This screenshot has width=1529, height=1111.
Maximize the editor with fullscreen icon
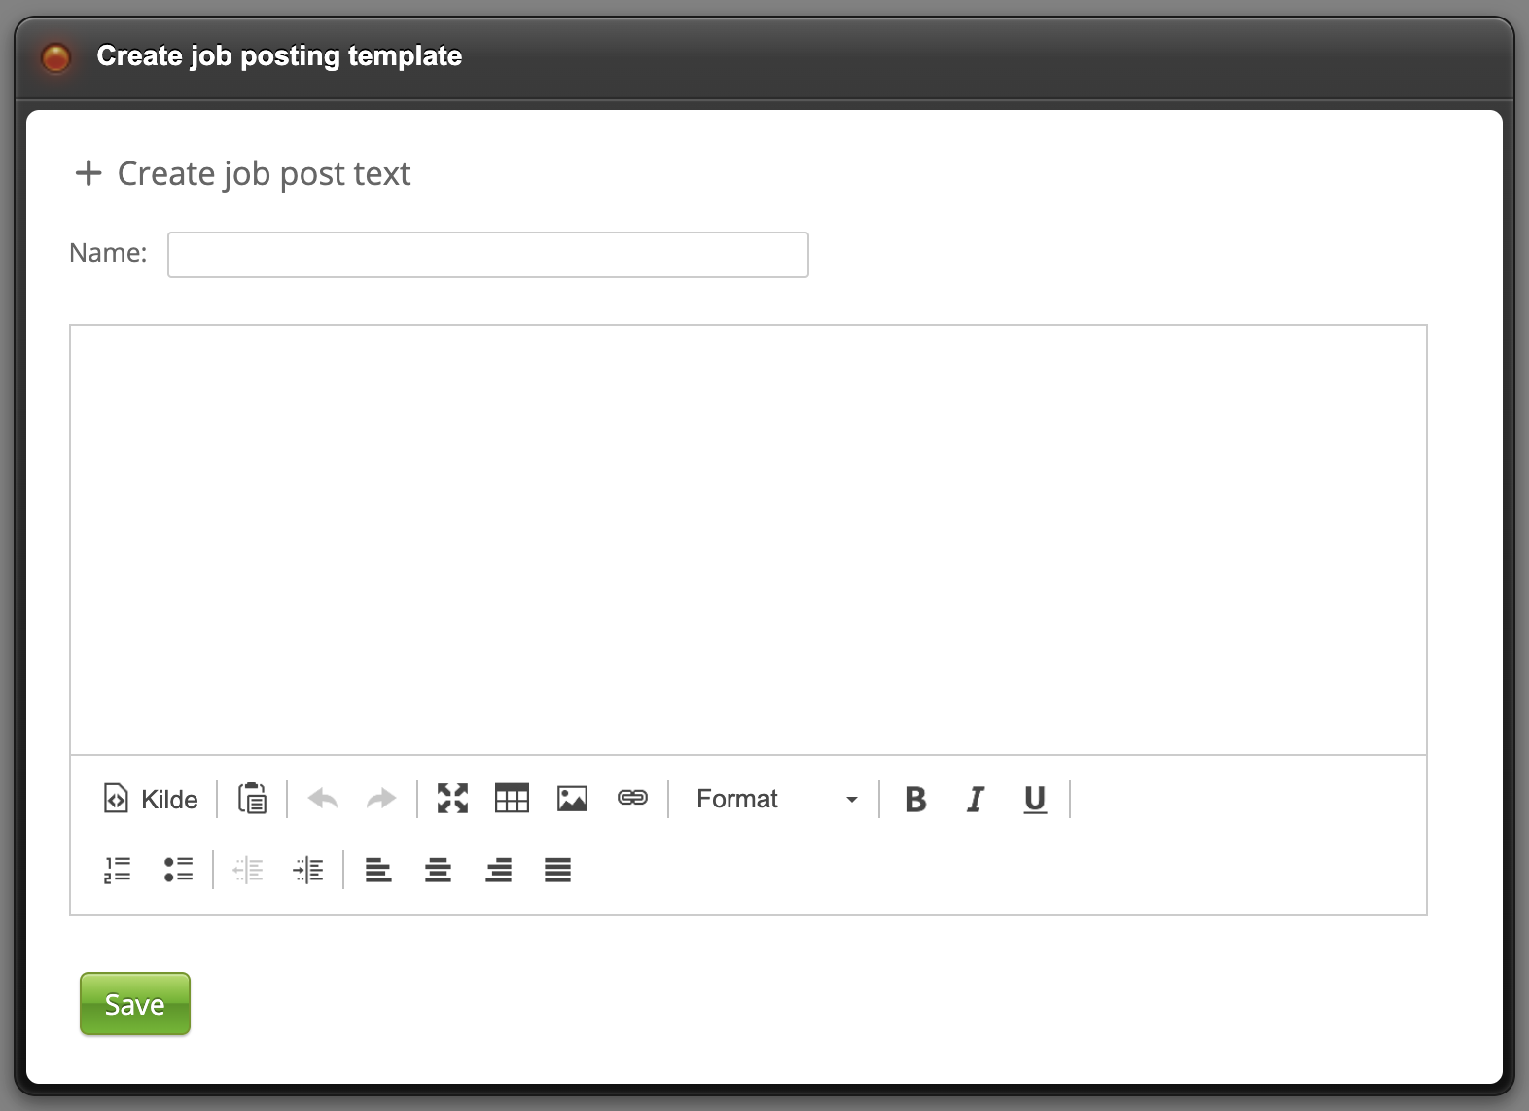(452, 799)
